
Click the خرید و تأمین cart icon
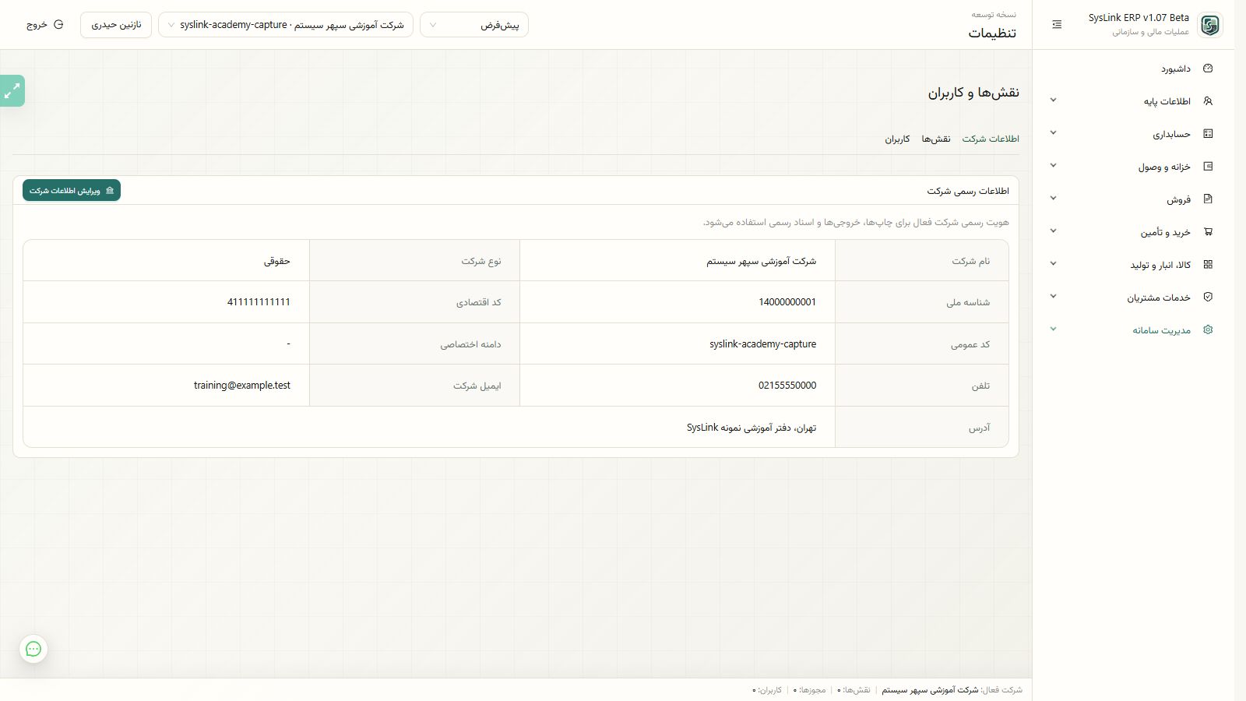coord(1208,232)
